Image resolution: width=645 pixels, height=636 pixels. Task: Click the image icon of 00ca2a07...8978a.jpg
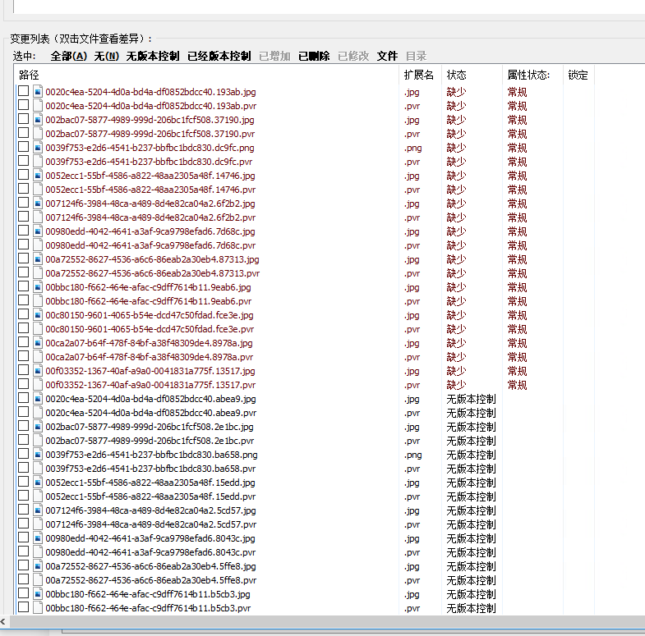pyautogui.click(x=38, y=343)
